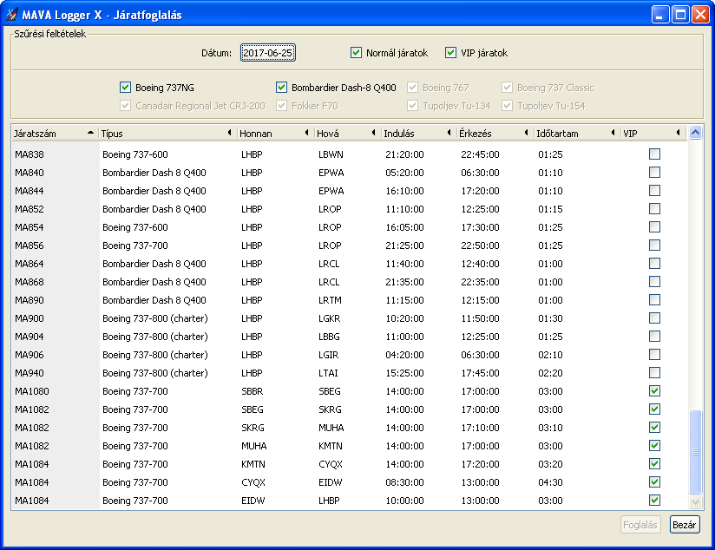
Task: Click the MUHA destination cell
Action: (331, 428)
